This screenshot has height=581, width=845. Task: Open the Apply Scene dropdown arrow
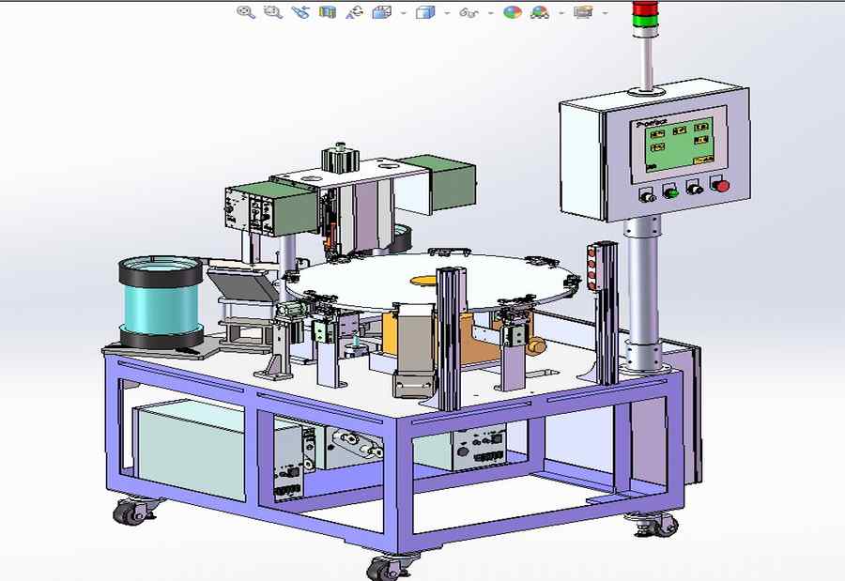pyautogui.click(x=561, y=13)
